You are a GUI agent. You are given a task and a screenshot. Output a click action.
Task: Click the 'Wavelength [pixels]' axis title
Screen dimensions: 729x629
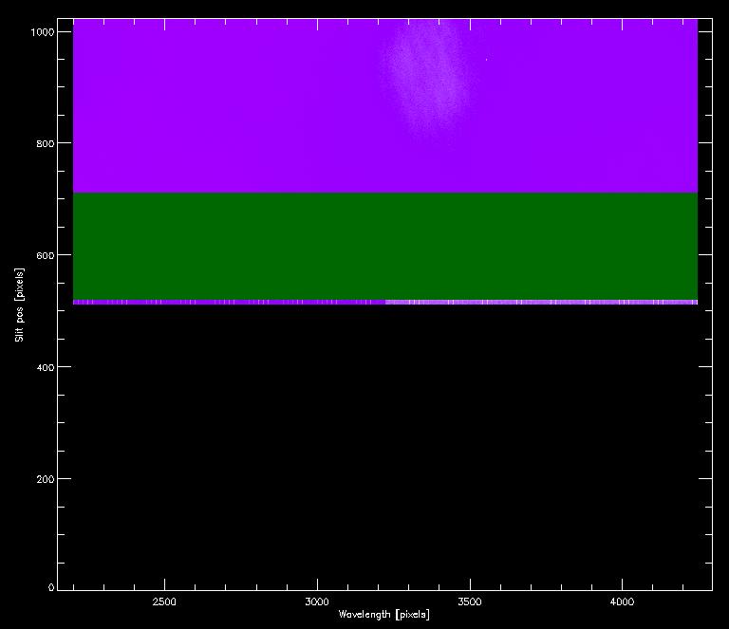click(383, 615)
